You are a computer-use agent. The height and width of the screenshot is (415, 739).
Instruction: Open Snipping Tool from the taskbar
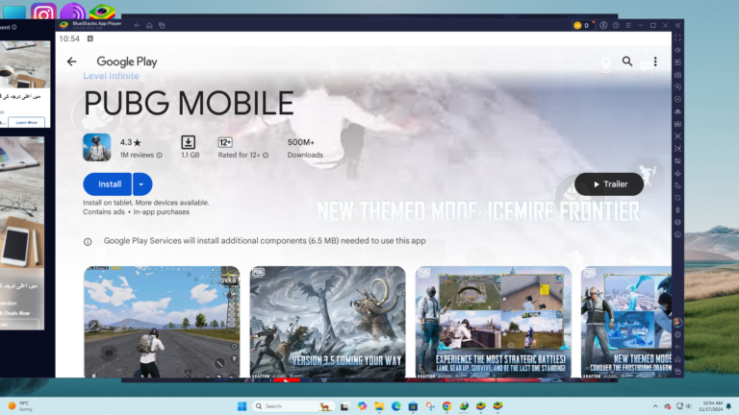(x=430, y=406)
